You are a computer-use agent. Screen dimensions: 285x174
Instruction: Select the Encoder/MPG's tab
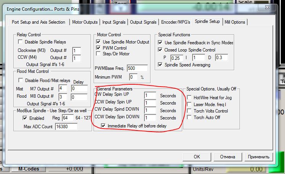[x=176, y=22]
